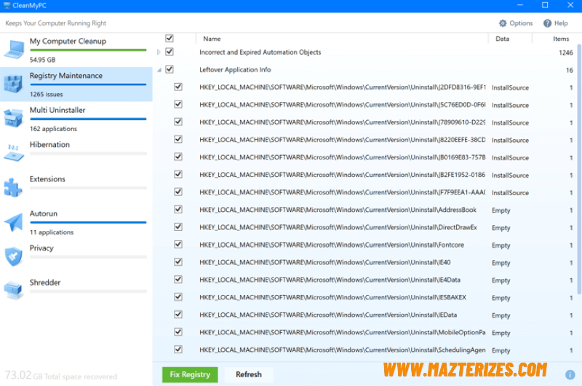The width and height of the screenshot is (582, 386).
Task: Open the Hibernation sleeping laptop icon
Action: click(13, 152)
